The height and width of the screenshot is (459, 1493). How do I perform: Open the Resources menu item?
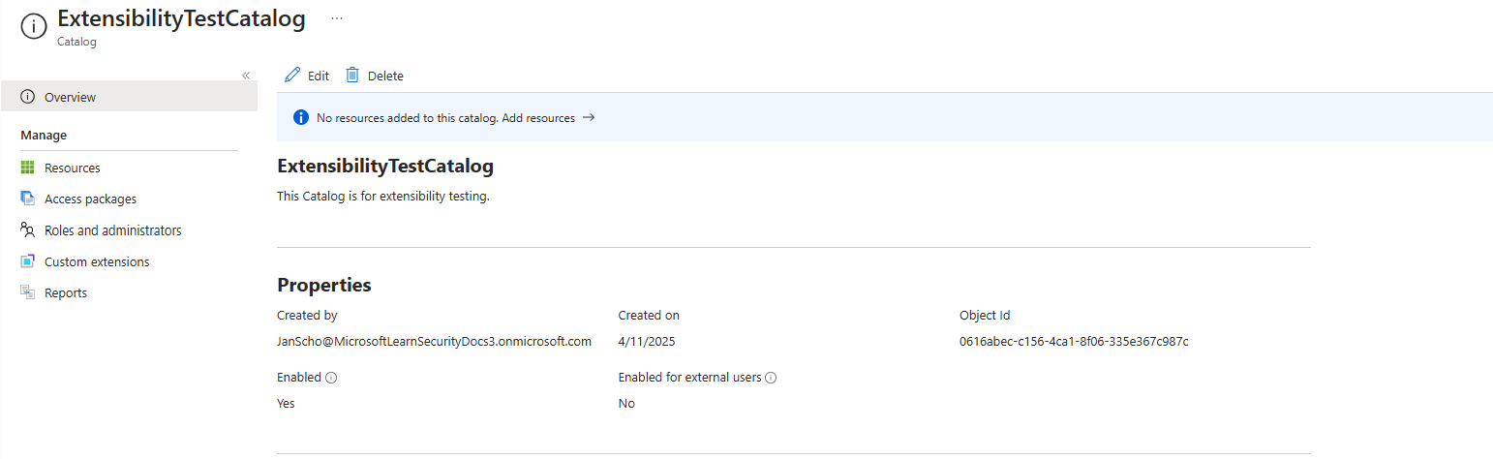73,168
